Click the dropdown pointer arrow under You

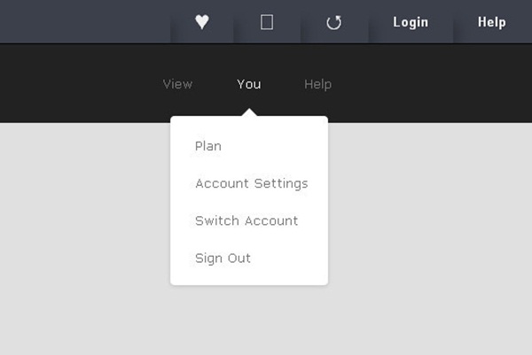pyautogui.click(x=249, y=112)
